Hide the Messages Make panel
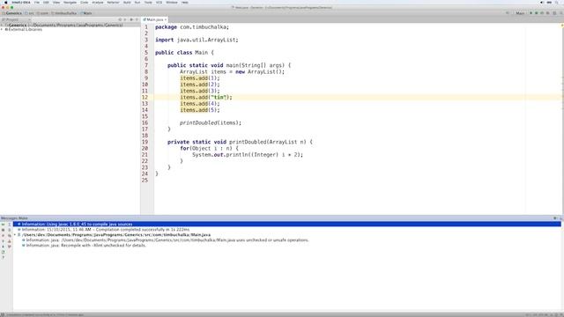 tap(560, 218)
